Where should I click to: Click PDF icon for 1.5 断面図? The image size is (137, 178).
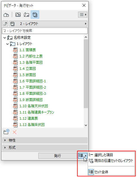coord(15,75)
